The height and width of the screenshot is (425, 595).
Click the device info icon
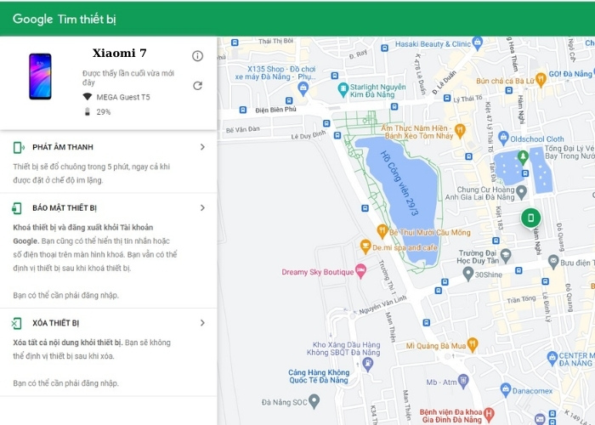[x=197, y=56]
